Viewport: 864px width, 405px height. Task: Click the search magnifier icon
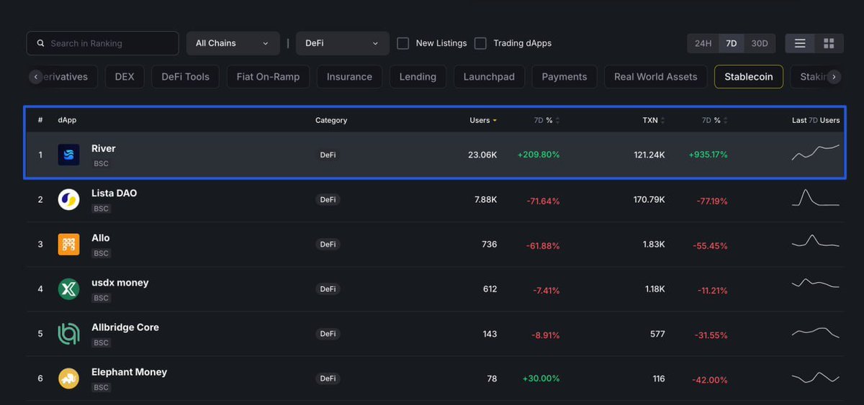point(40,43)
